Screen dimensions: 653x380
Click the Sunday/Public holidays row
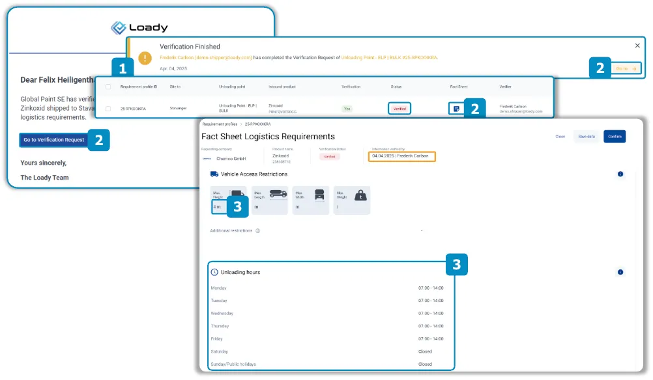click(327, 364)
